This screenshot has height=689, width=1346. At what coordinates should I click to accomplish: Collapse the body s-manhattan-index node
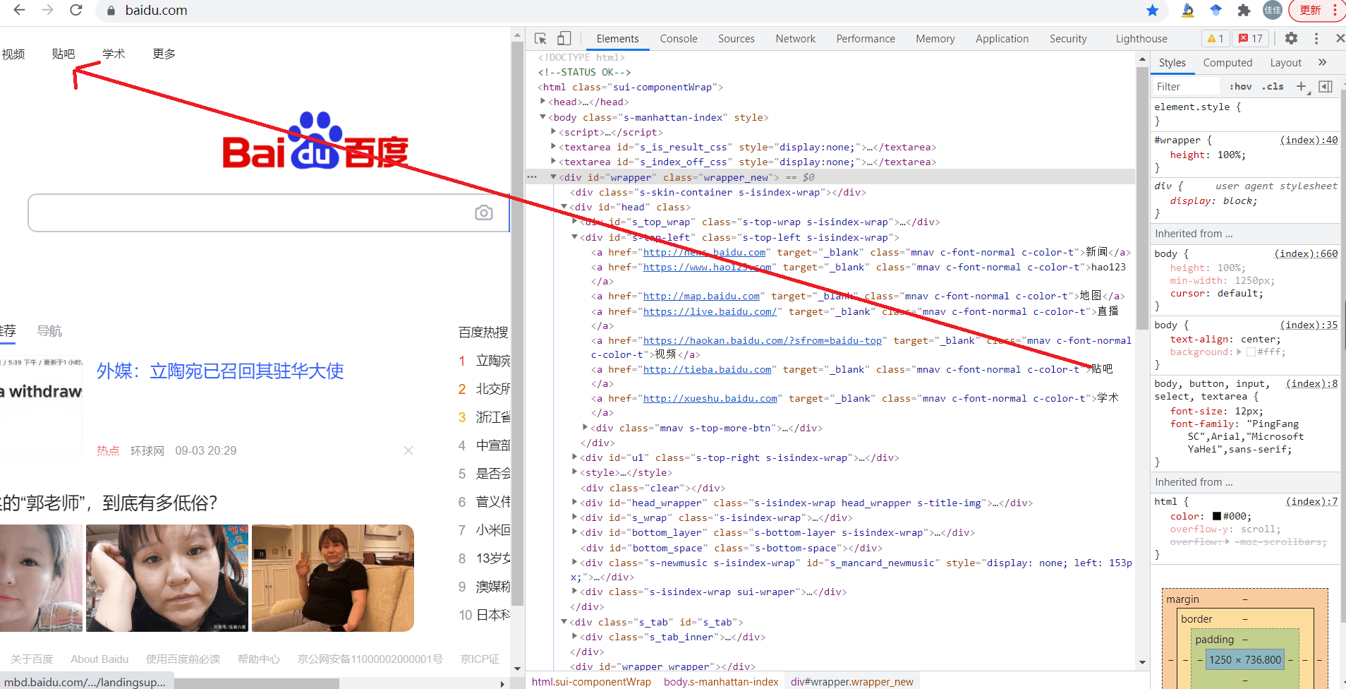coord(542,117)
